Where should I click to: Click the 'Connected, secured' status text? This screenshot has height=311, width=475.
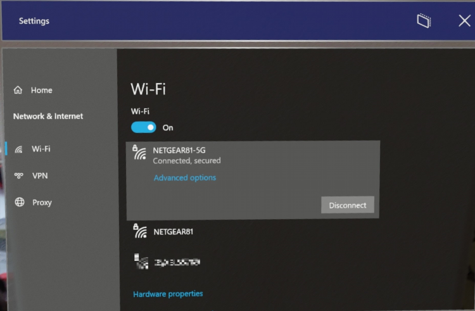coord(187,160)
